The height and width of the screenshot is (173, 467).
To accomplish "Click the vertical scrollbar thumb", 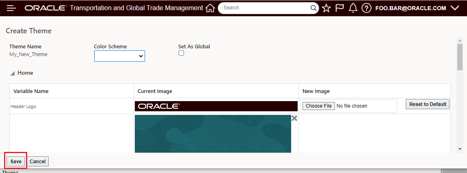I will (460, 57).
